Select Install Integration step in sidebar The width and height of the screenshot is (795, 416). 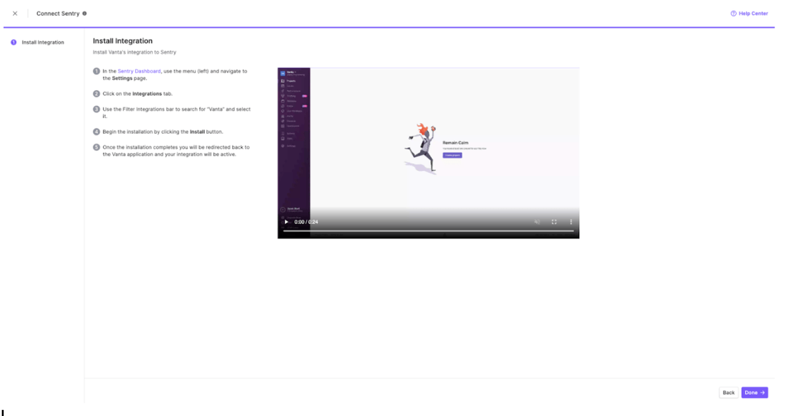pos(43,42)
